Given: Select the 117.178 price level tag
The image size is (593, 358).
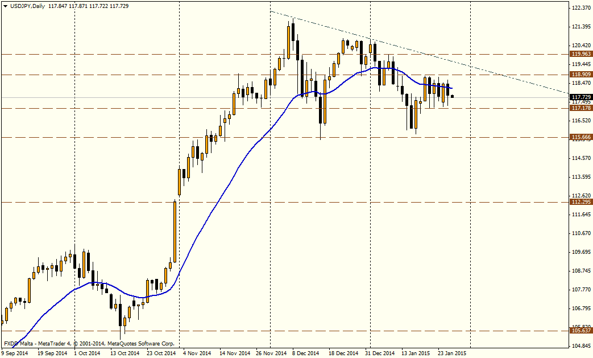Looking at the screenshot, I should [x=580, y=108].
